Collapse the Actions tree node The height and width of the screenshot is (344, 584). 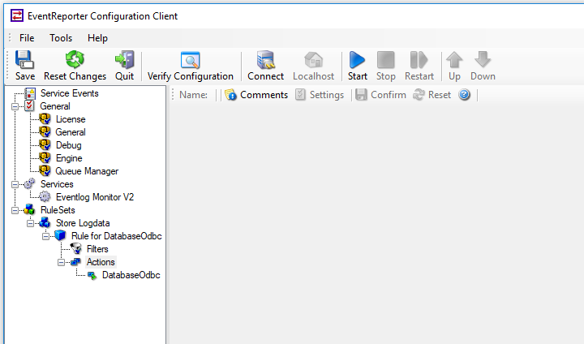coord(61,262)
